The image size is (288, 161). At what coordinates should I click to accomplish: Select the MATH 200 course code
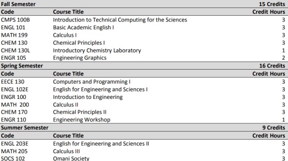tap(15, 105)
